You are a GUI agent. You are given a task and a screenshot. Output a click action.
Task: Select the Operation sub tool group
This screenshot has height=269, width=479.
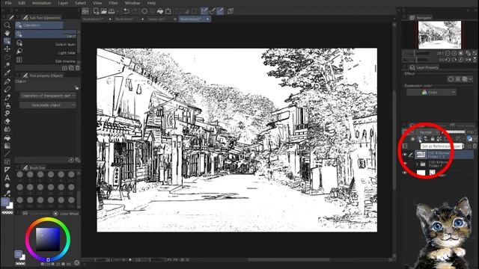[x=39, y=25]
